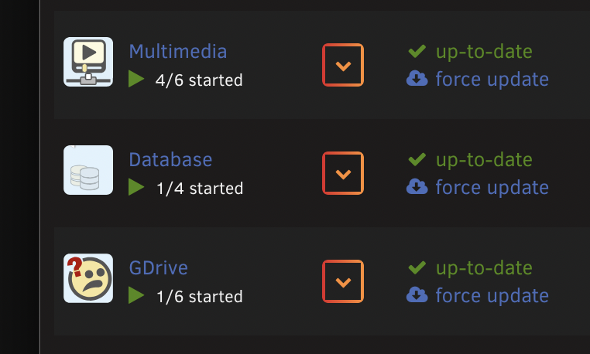This screenshot has width=590, height=354.
Task: Force update the Database containers
Action: pyautogui.click(x=492, y=188)
